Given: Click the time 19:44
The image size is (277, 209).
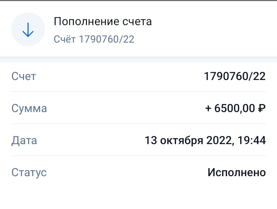Looking at the screenshot, I should tap(252, 141).
